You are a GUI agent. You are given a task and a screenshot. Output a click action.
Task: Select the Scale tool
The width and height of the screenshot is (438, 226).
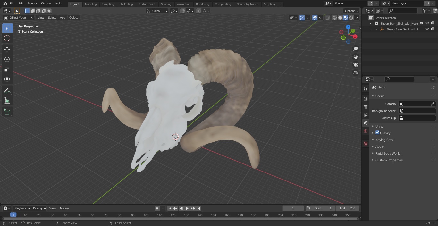point(7,69)
